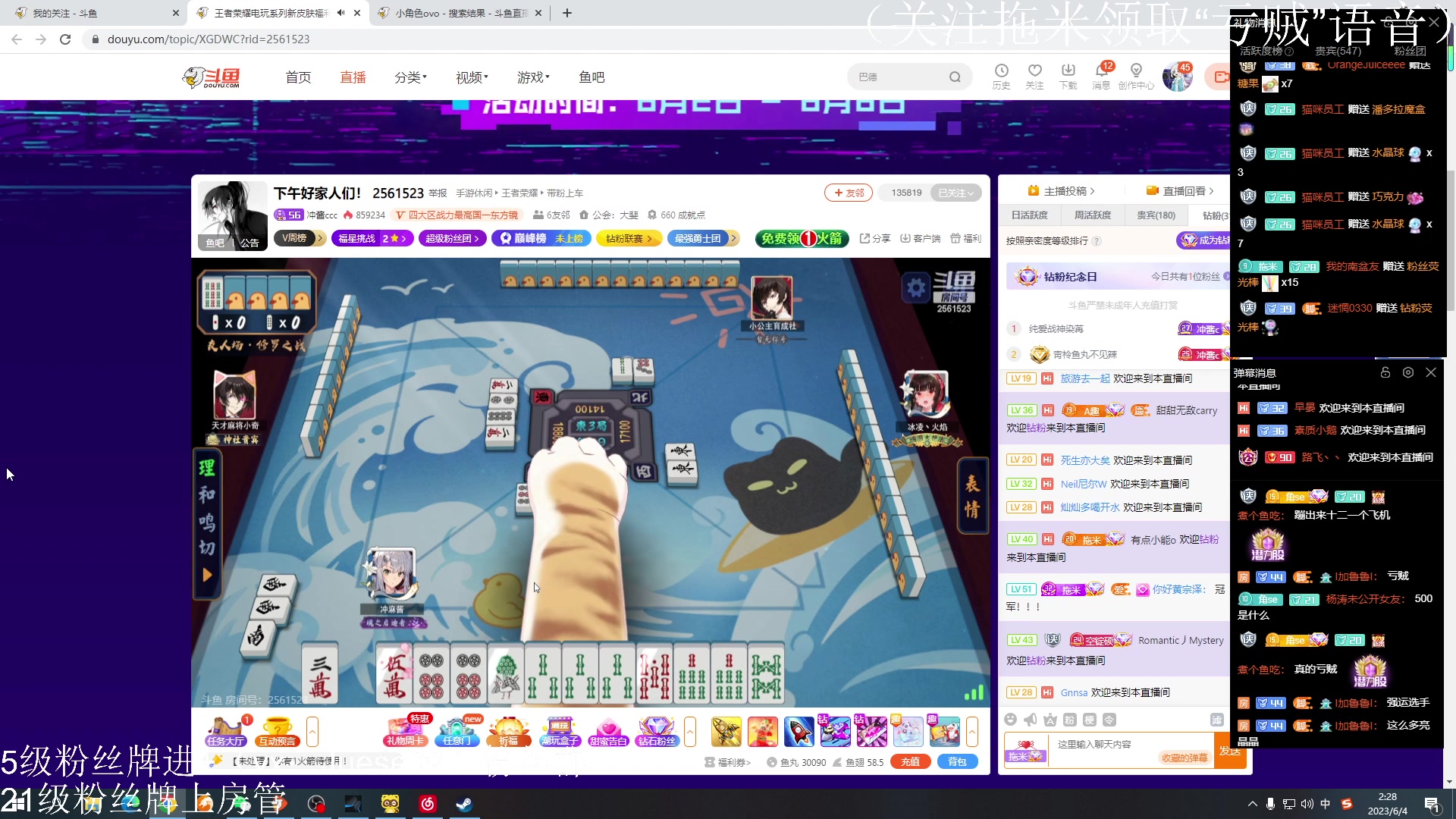
Task: Go to 首页 home menu
Action: (298, 77)
